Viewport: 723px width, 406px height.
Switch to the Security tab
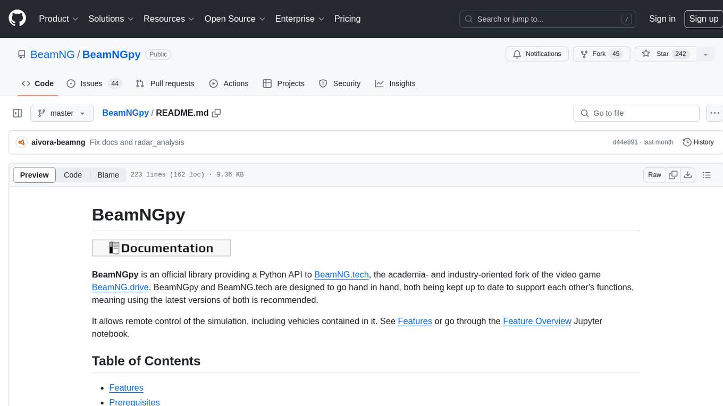point(339,83)
